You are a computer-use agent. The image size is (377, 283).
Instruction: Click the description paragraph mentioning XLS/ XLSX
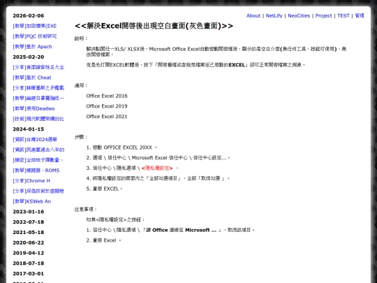[x=216, y=52]
